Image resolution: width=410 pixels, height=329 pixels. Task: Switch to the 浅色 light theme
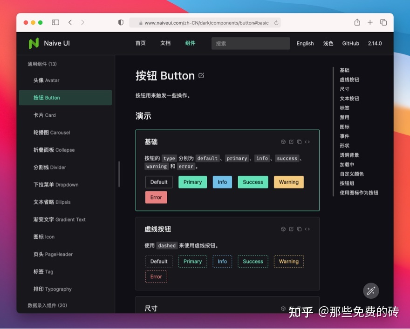328,43
